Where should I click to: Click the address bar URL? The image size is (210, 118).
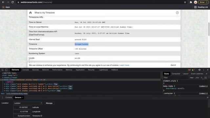(x=36, y=2)
